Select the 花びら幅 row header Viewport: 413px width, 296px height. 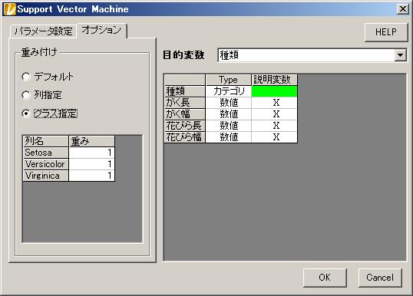click(185, 137)
